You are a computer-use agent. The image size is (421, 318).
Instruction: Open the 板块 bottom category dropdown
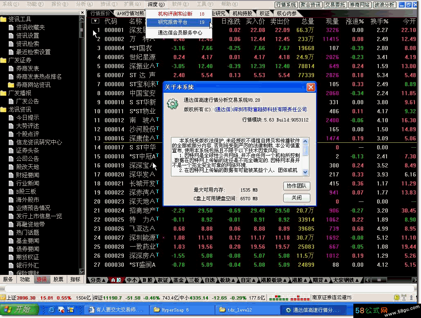(227, 280)
